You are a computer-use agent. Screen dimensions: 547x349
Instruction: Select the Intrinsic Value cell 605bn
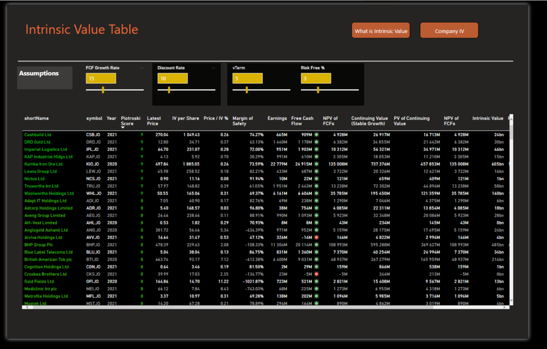(x=497, y=164)
